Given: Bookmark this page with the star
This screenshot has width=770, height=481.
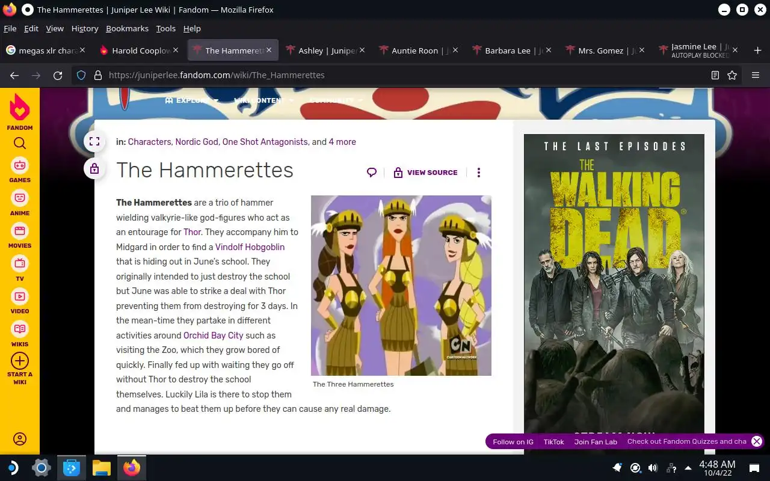Looking at the screenshot, I should [732, 75].
